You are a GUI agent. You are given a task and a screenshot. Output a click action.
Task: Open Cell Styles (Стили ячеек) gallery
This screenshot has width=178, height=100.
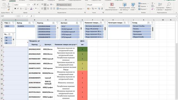pos(133,7)
